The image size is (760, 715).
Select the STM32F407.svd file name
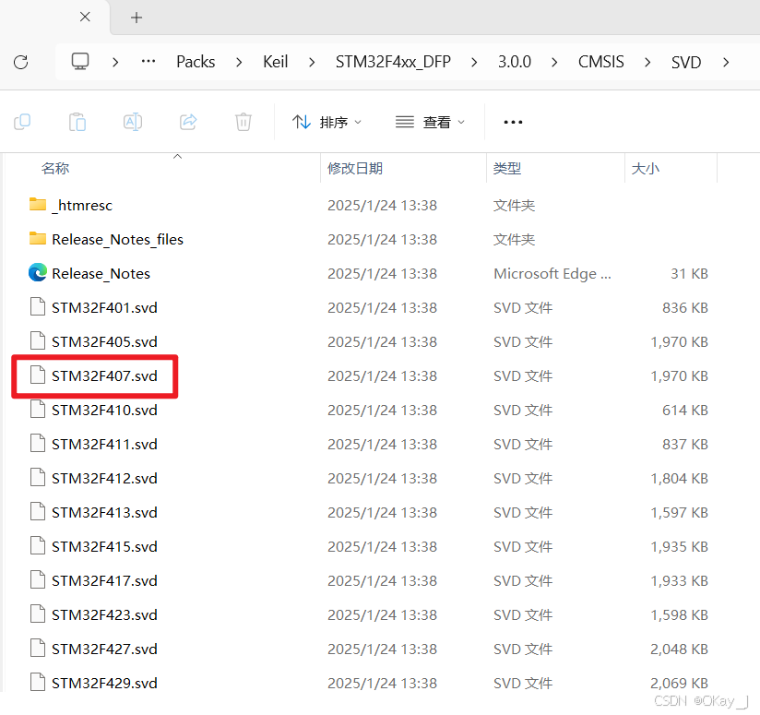[x=105, y=375]
